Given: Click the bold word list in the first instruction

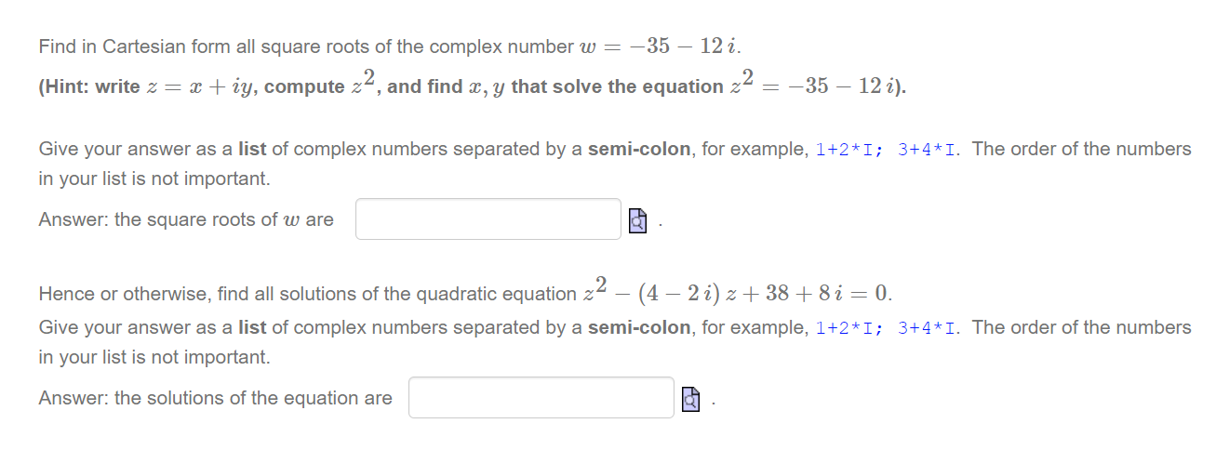Looking at the screenshot, I should click(x=253, y=149).
